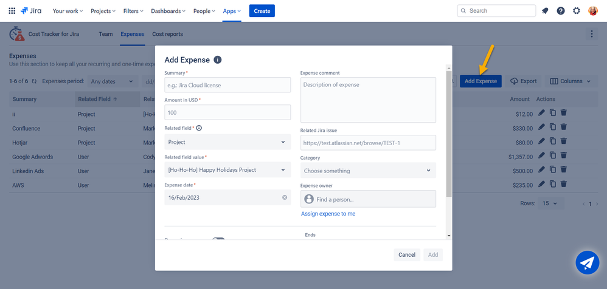This screenshot has height=289, width=607.
Task: Click the Export button
Action: 524,81
